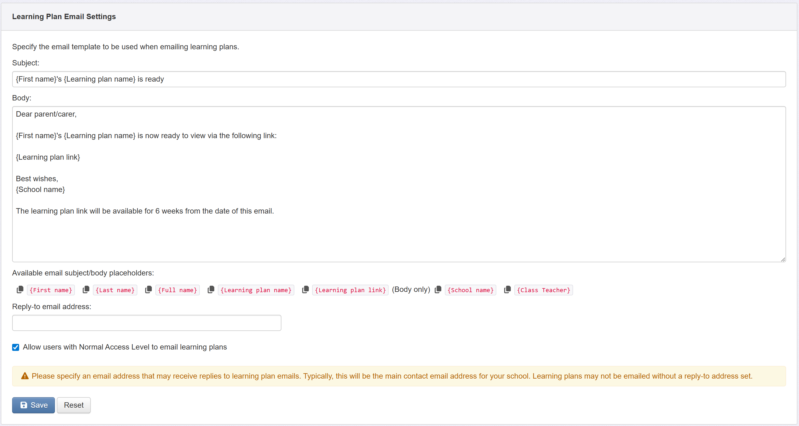Copy the {School name} placeholder icon
The image size is (799, 426).
click(x=438, y=289)
